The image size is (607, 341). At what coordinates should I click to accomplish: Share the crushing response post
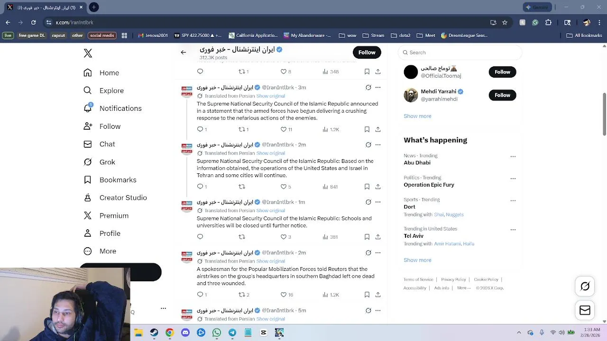[x=378, y=129]
